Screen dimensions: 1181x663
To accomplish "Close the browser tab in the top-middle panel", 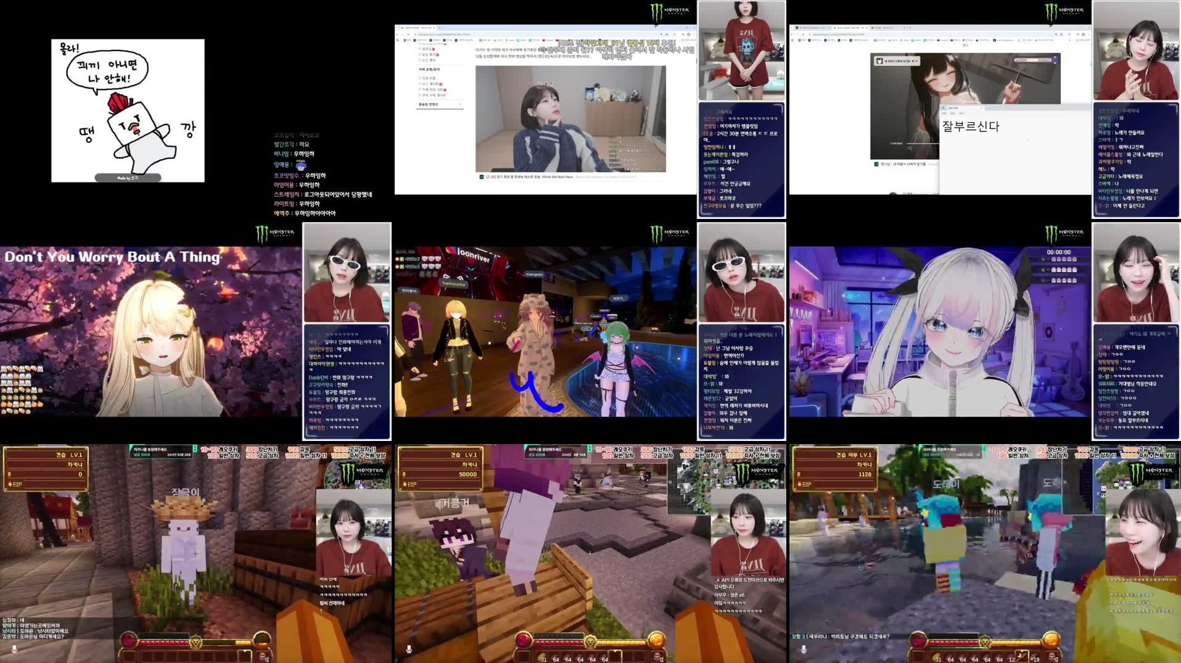I will pyautogui.click(x=434, y=28).
